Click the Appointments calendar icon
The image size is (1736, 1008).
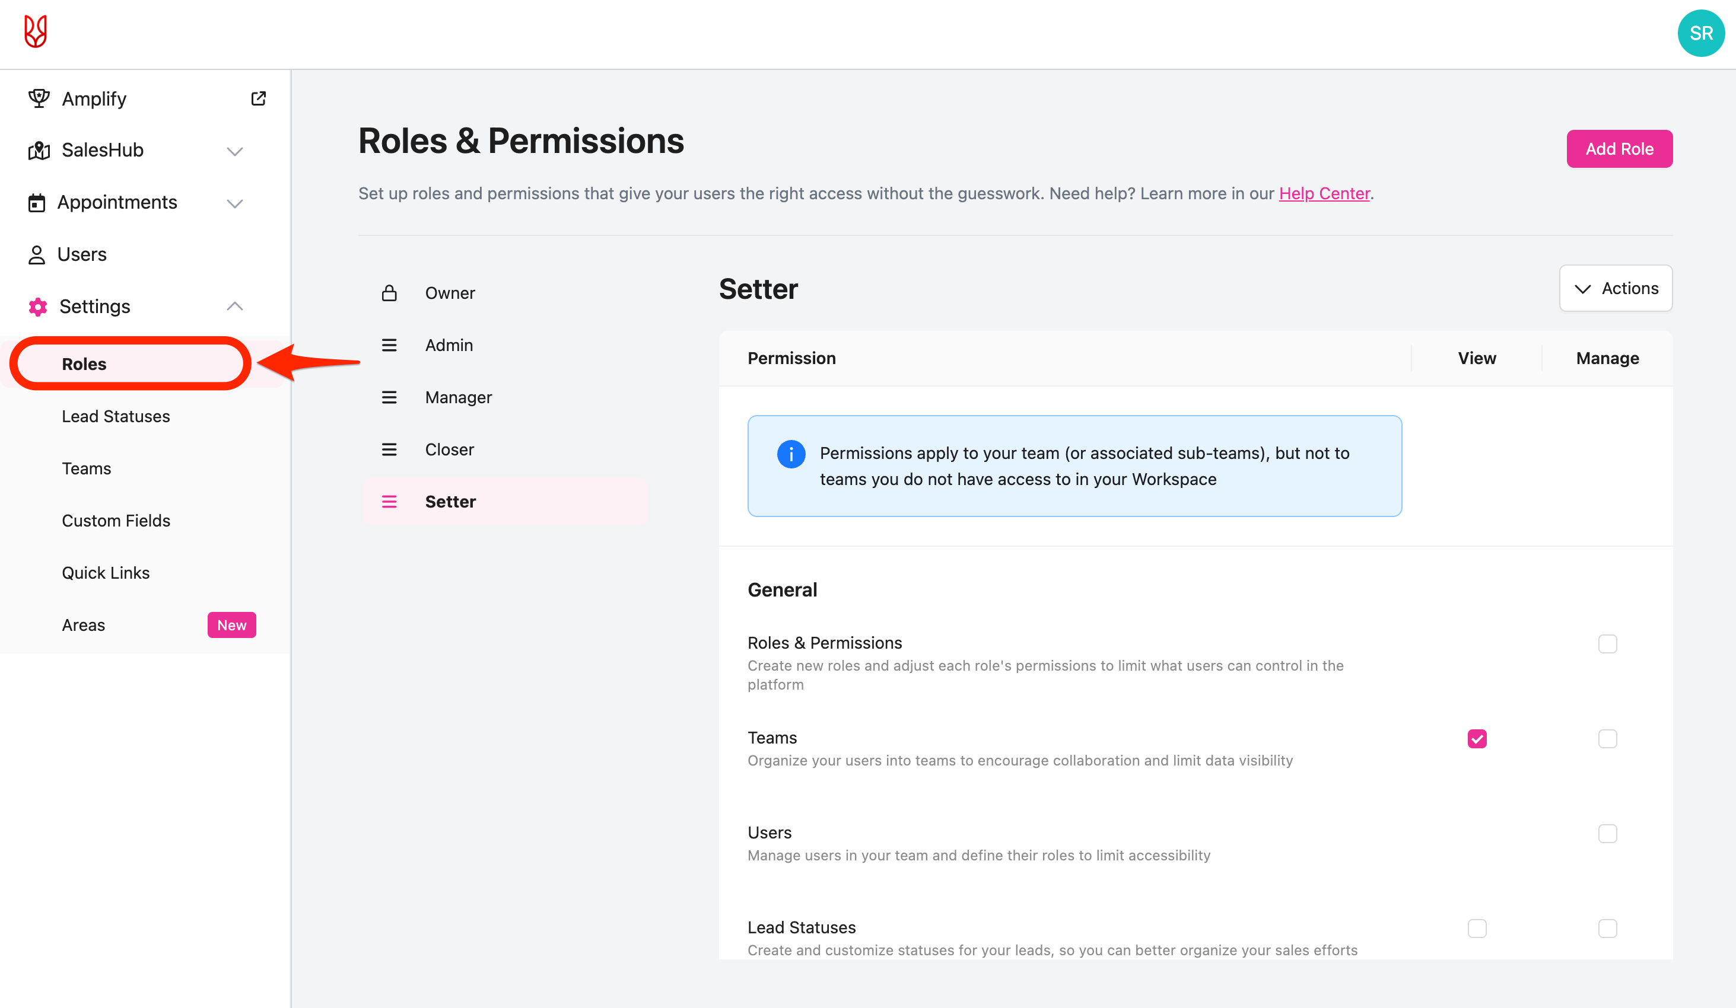click(x=37, y=202)
